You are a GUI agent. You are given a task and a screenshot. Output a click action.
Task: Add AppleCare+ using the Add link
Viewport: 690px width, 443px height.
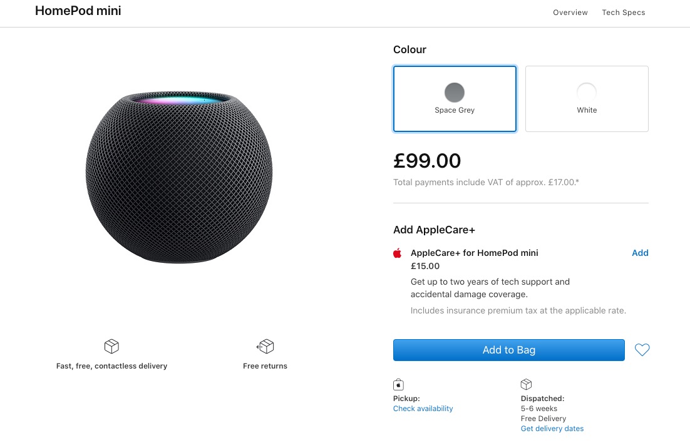[x=640, y=253]
